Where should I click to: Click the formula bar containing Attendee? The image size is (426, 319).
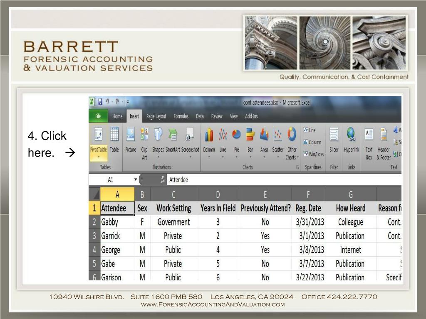point(284,179)
